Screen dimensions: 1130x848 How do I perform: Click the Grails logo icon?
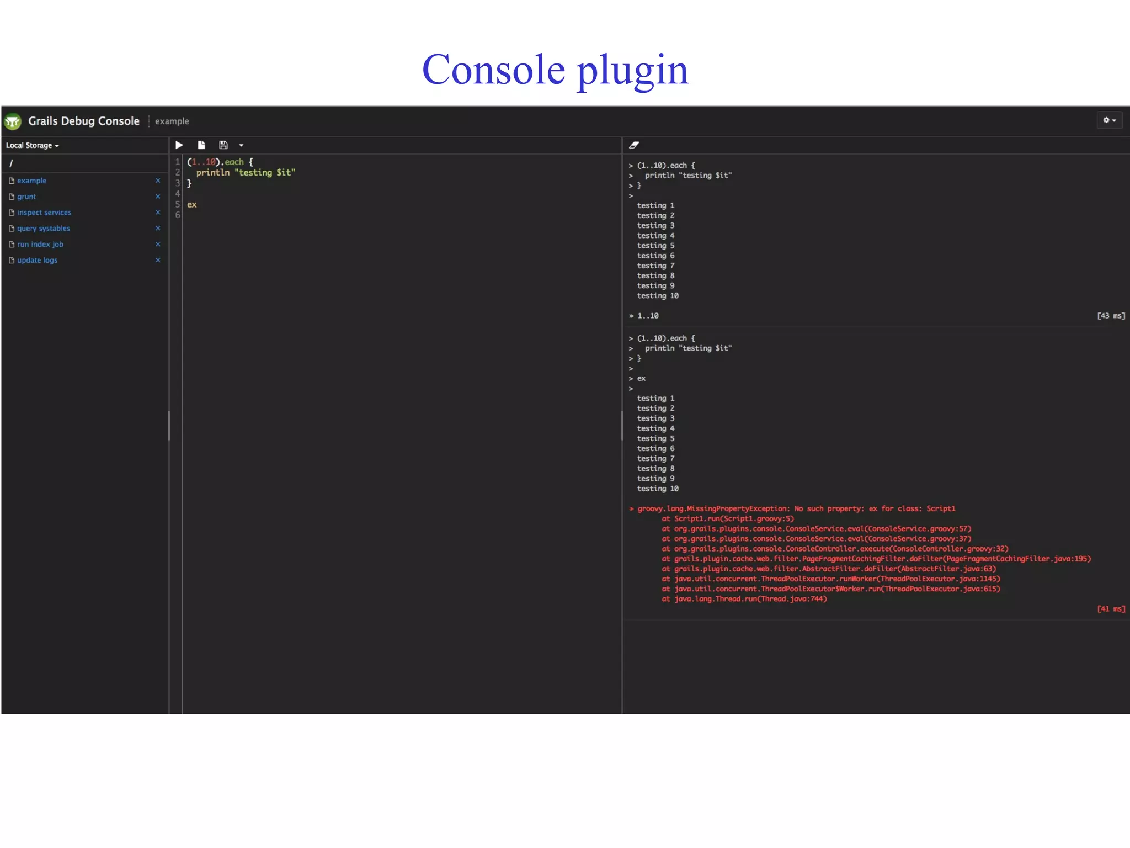[13, 121]
